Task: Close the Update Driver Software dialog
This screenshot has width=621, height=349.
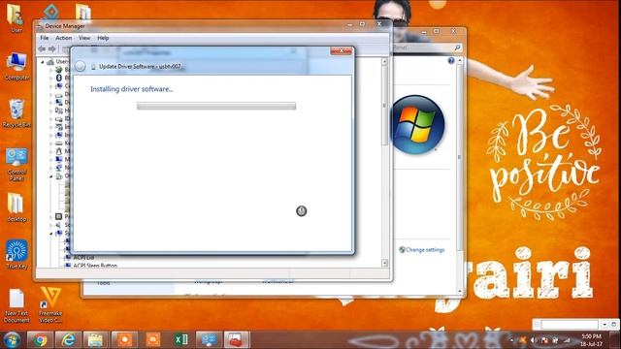Action: pos(341,50)
